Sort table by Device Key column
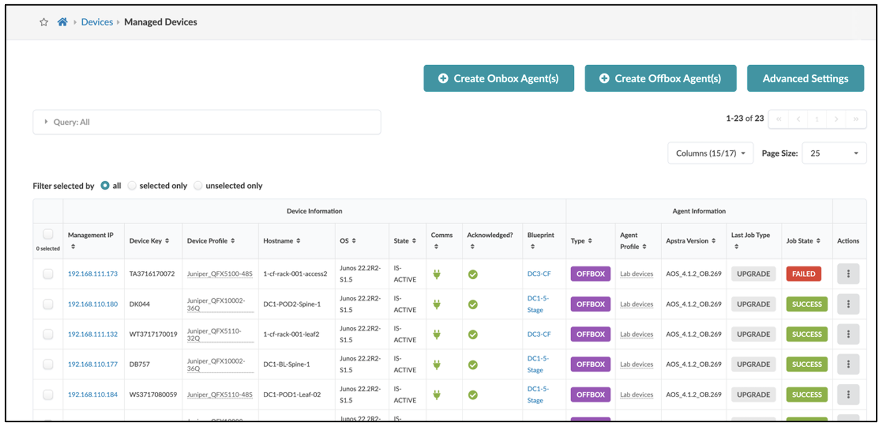Viewport: 883px width, 429px height. [x=149, y=241]
